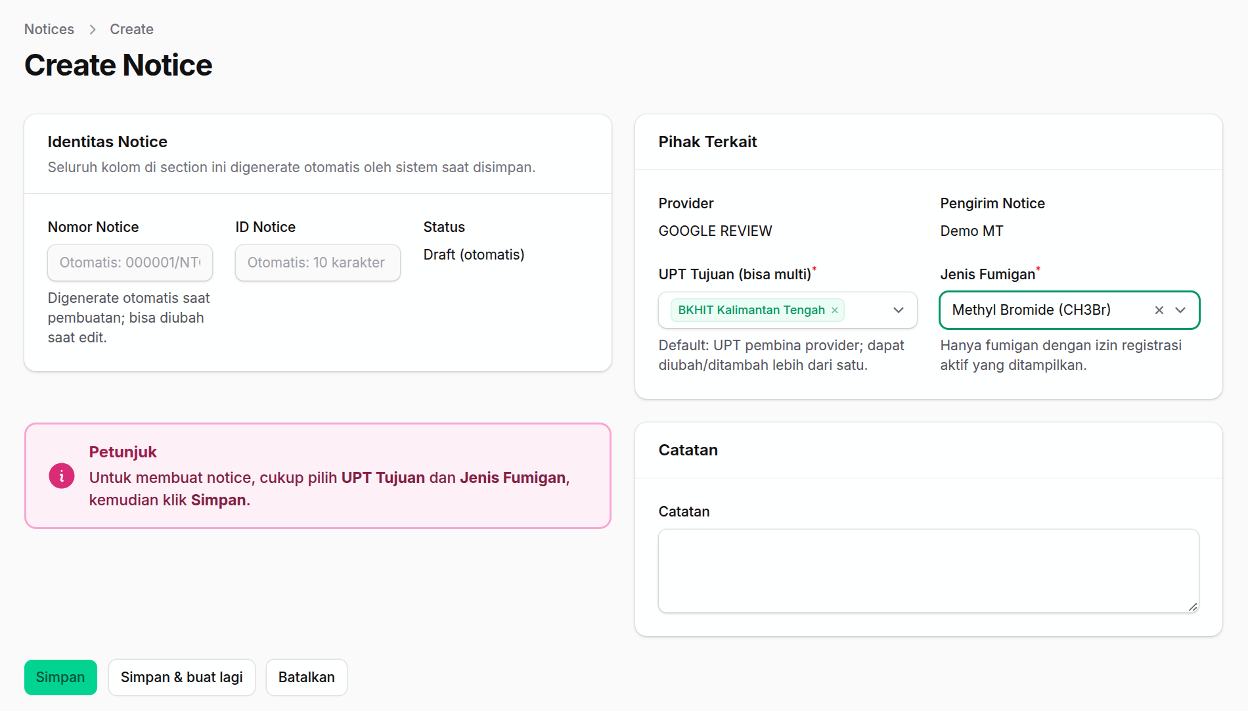Click 'Default: UPT pembina provider' helper text
The height and width of the screenshot is (711, 1248).
pyautogui.click(x=782, y=355)
